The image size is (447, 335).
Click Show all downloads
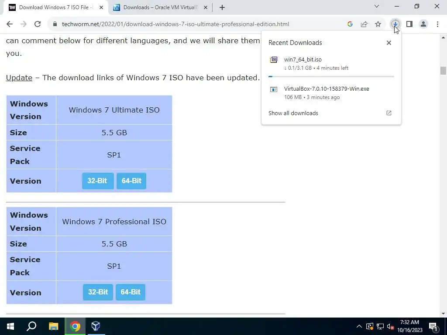tap(293, 113)
